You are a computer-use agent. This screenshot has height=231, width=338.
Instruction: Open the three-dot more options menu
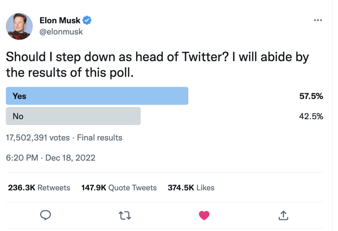point(318,20)
